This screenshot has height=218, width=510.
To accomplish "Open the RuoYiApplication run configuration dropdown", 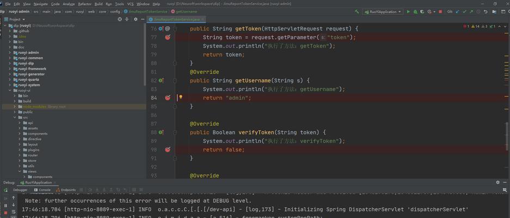I will click(384, 12).
